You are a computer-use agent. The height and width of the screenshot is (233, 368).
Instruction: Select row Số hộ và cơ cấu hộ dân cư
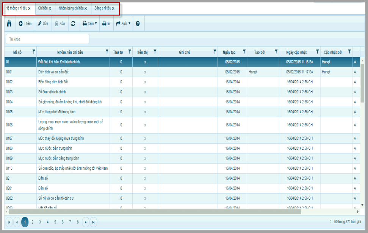182,198
